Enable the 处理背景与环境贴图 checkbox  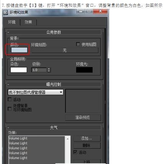[10, 109]
